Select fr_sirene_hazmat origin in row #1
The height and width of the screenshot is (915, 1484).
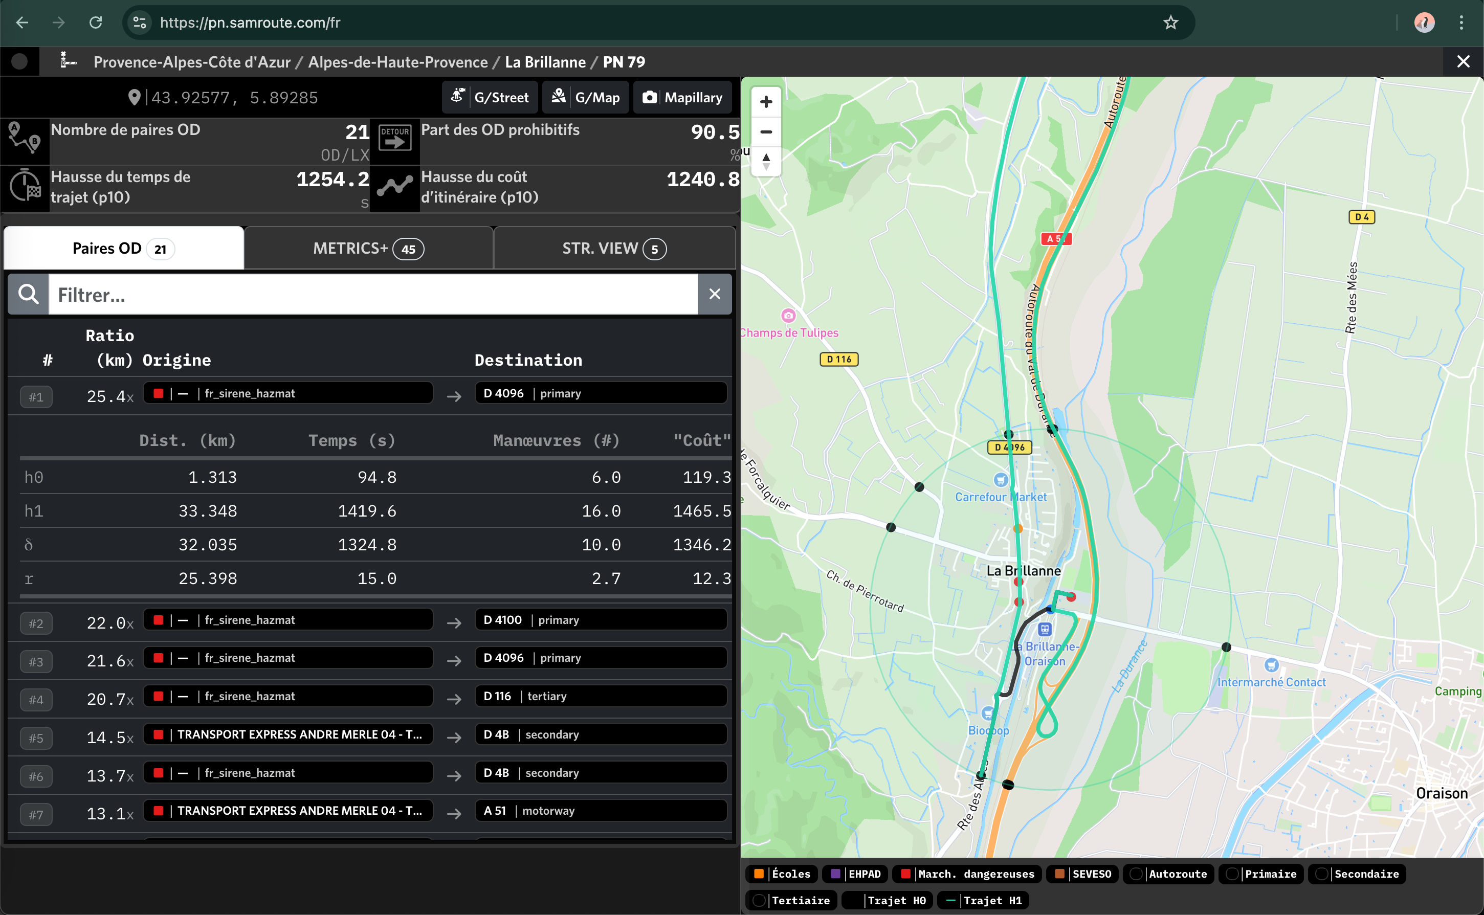click(x=288, y=393)
